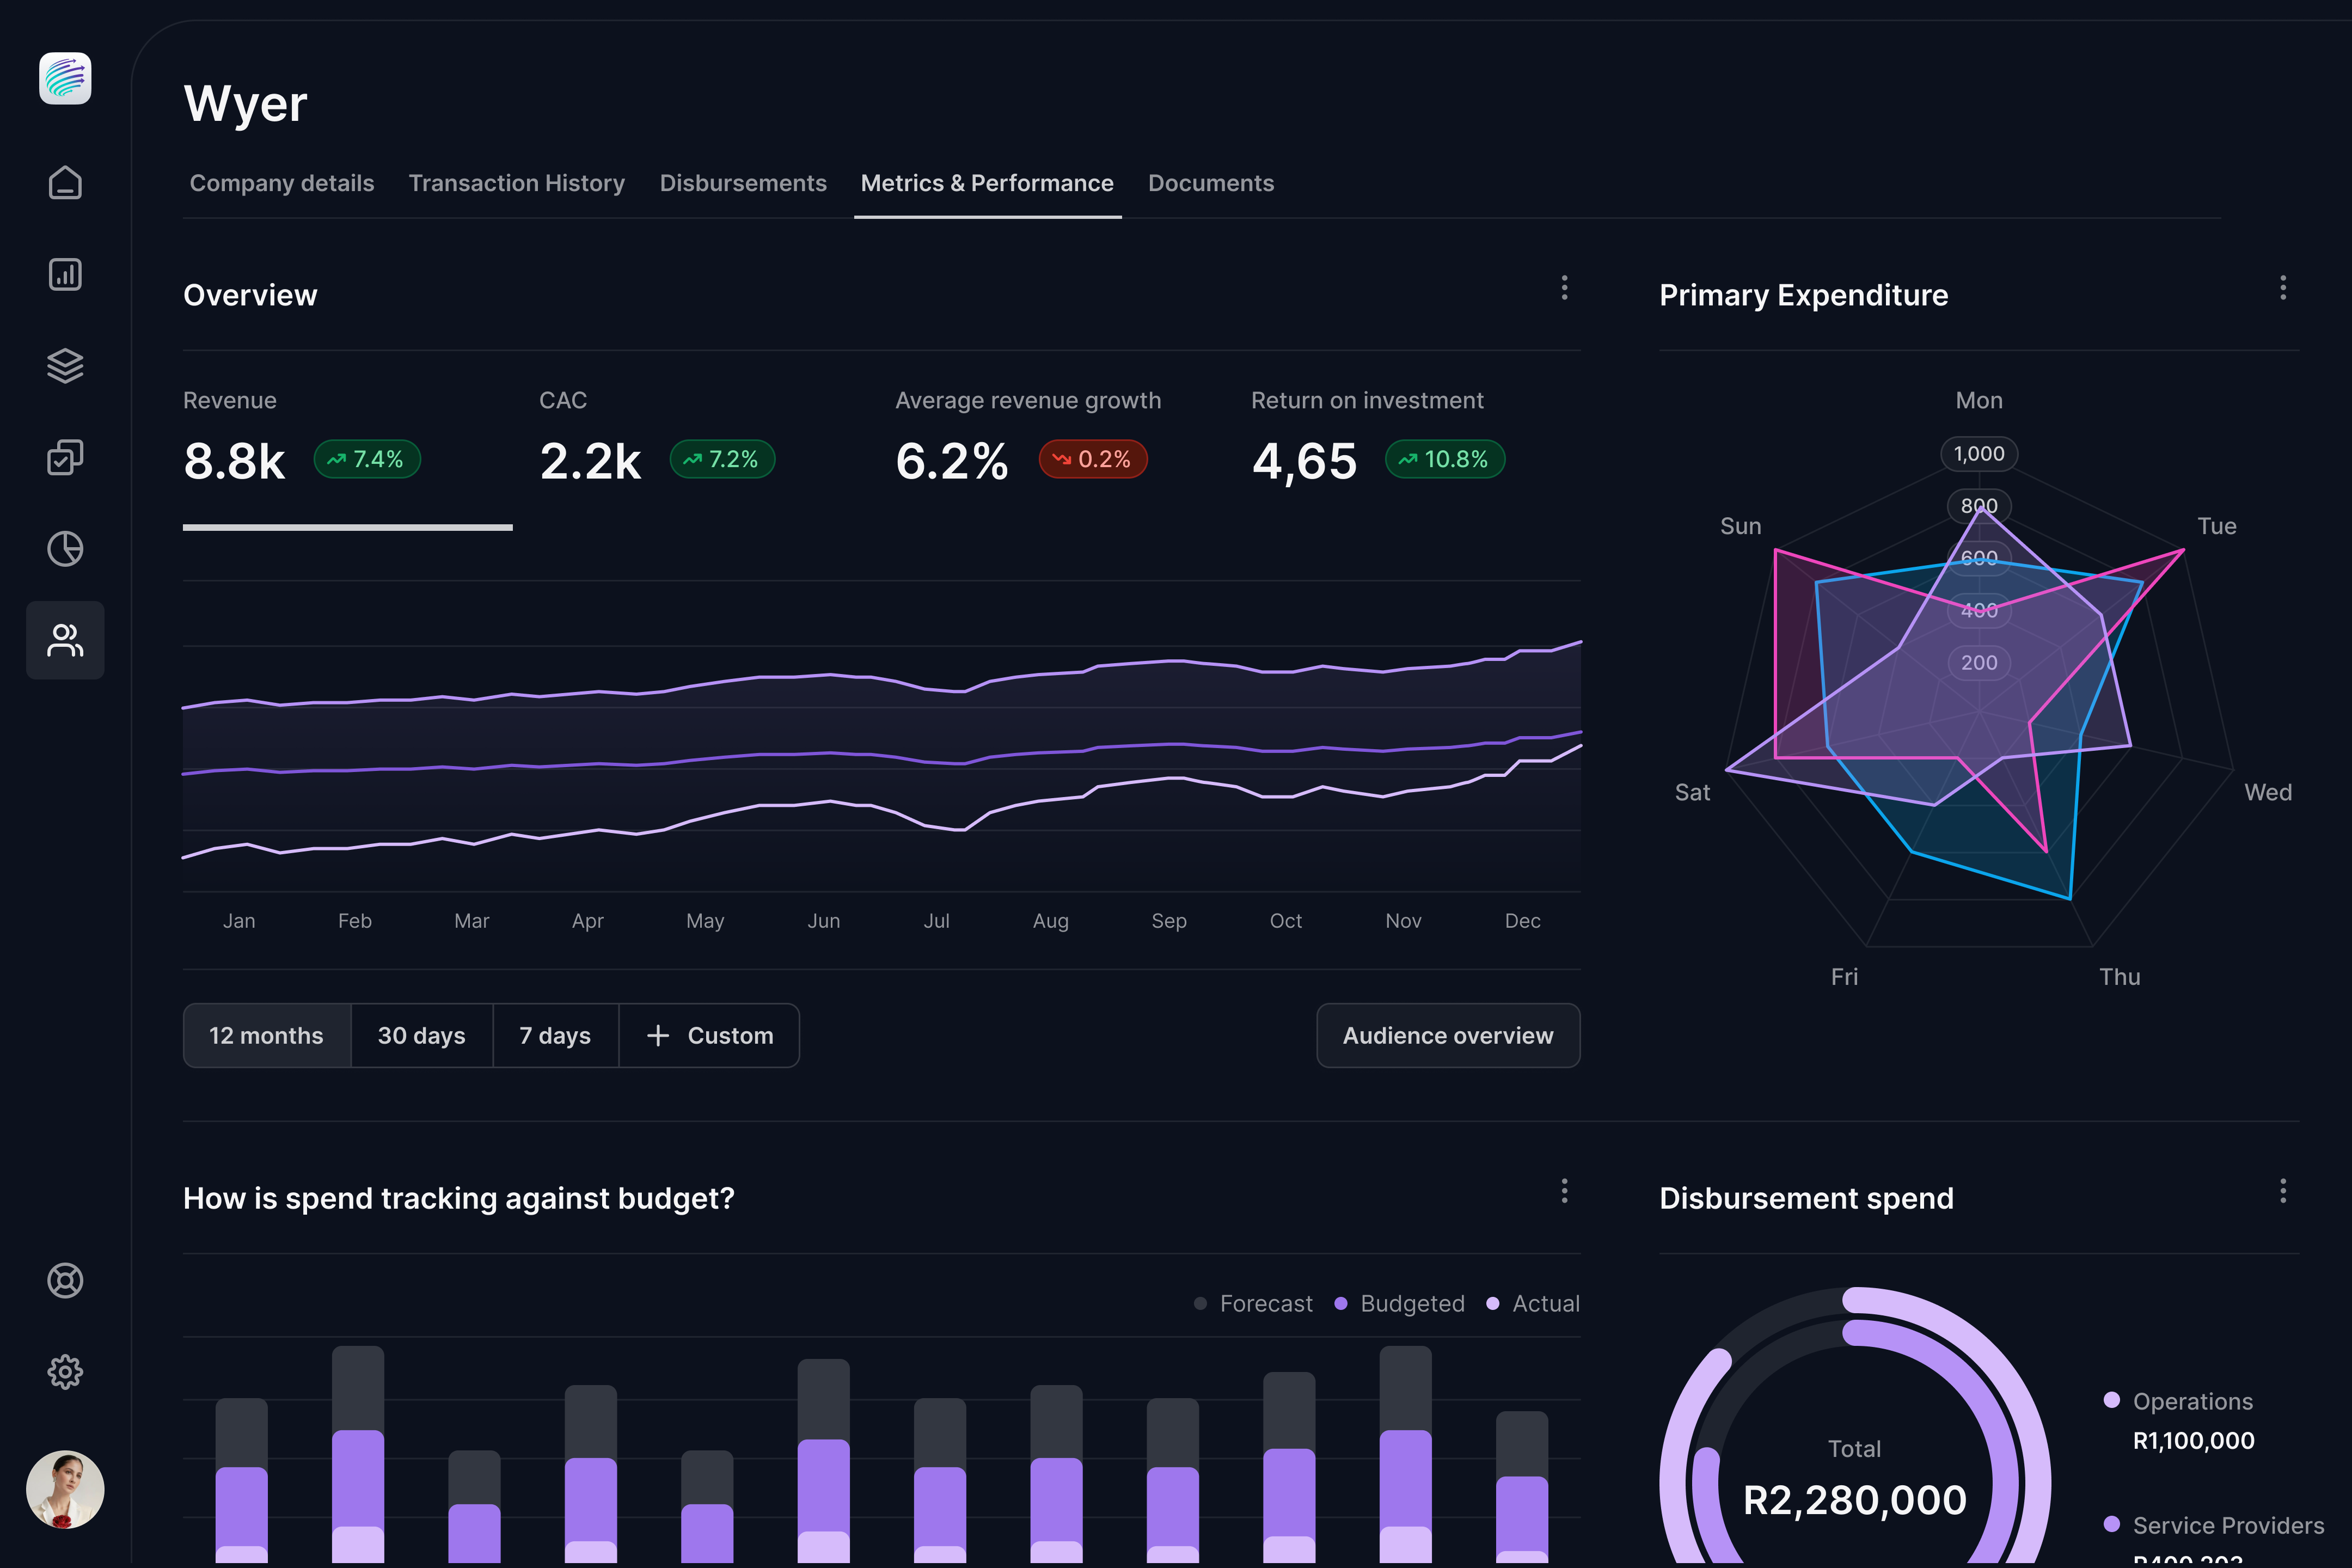Toggle the Actual legend item
This screenshot has height=1568, width=2352.
[x=1533, y=1304]
